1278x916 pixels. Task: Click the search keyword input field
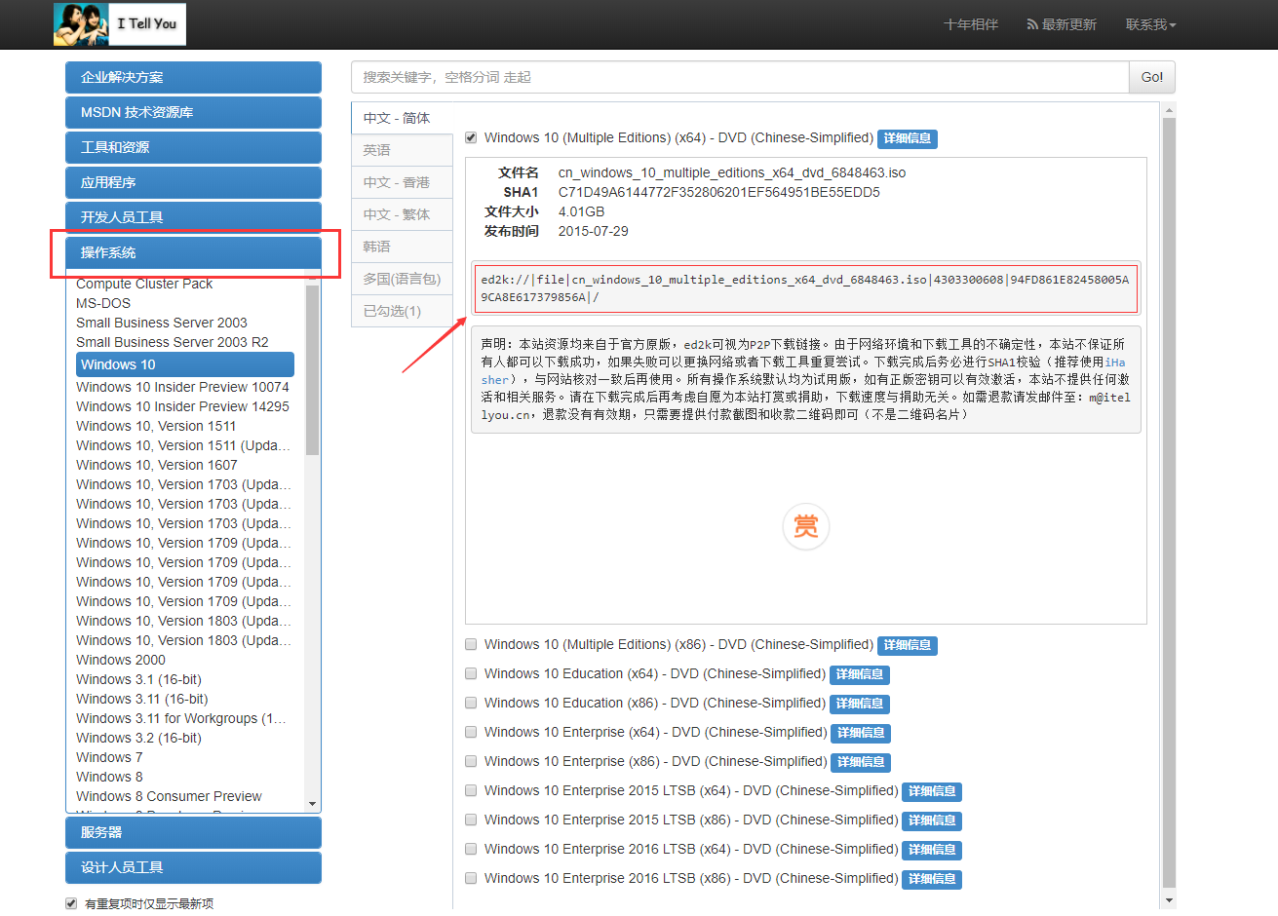[x=740, y=77]
